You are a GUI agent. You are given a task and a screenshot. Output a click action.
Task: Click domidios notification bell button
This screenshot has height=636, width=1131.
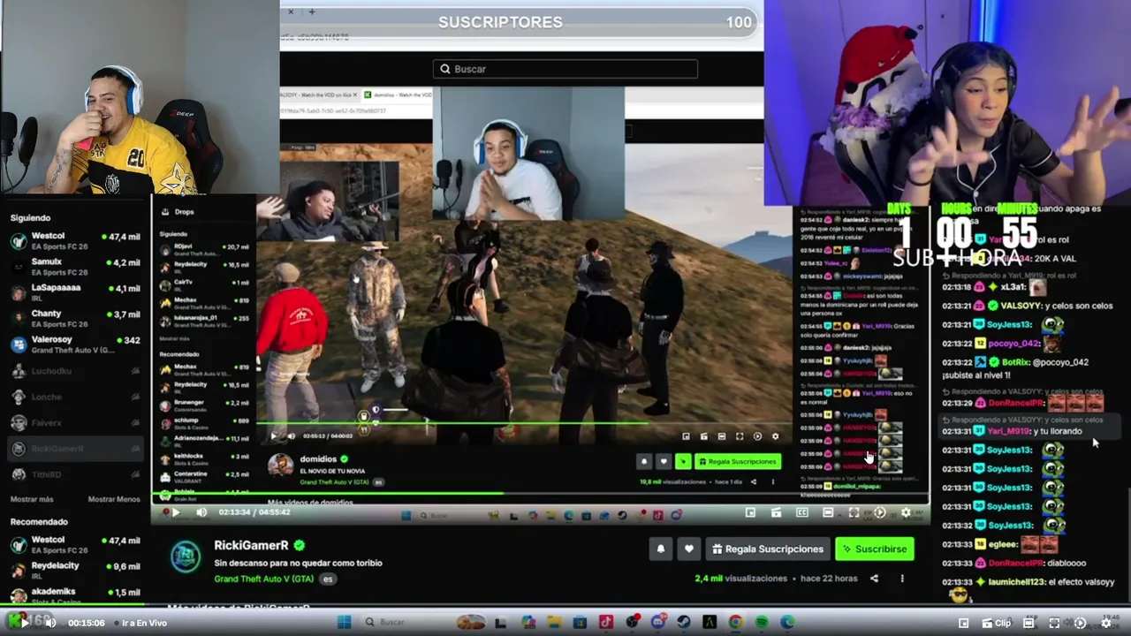[x=644, y=461]
